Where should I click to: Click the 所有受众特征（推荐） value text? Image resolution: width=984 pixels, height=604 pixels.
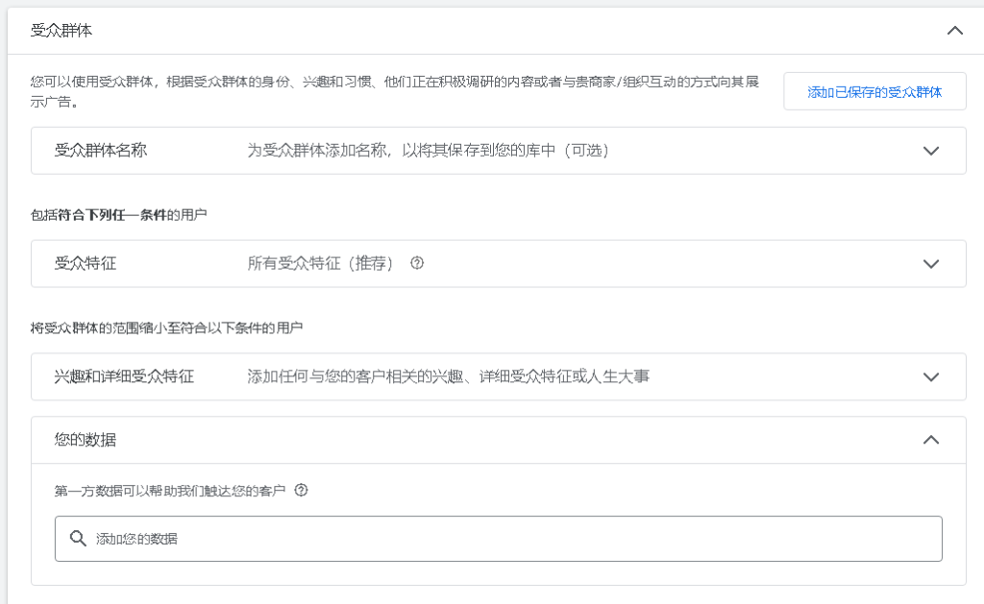coord(321,263)
